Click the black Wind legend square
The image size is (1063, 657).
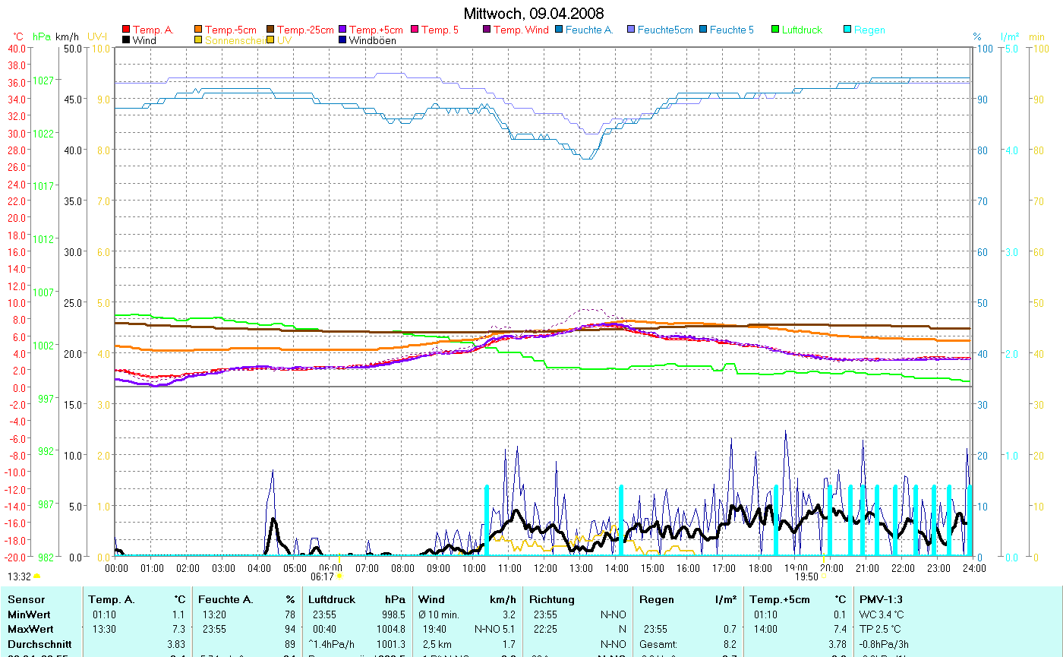coord(126,40)
